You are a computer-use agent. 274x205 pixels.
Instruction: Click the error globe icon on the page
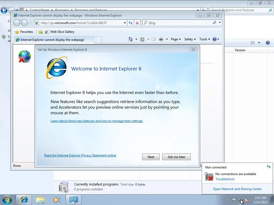25,56
